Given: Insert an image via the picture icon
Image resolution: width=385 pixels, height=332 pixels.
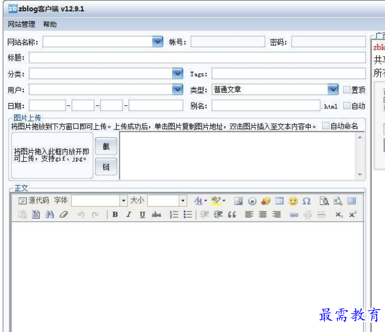Looking at the screenshot, I should (x=238, y=201).
